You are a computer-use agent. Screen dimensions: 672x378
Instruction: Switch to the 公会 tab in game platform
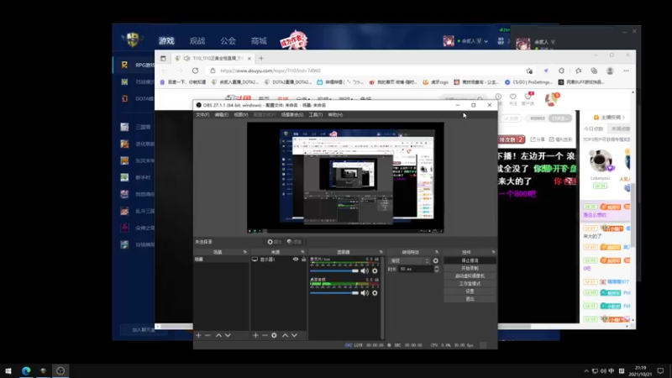tap(228, 40)
